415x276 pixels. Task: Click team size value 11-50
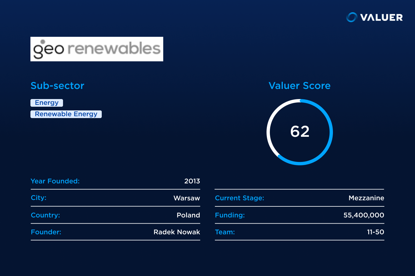click(x=376, y=232)
